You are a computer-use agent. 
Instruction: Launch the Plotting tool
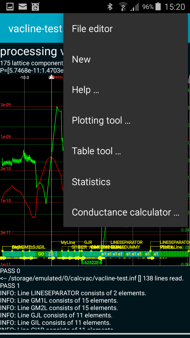(101, 121)
